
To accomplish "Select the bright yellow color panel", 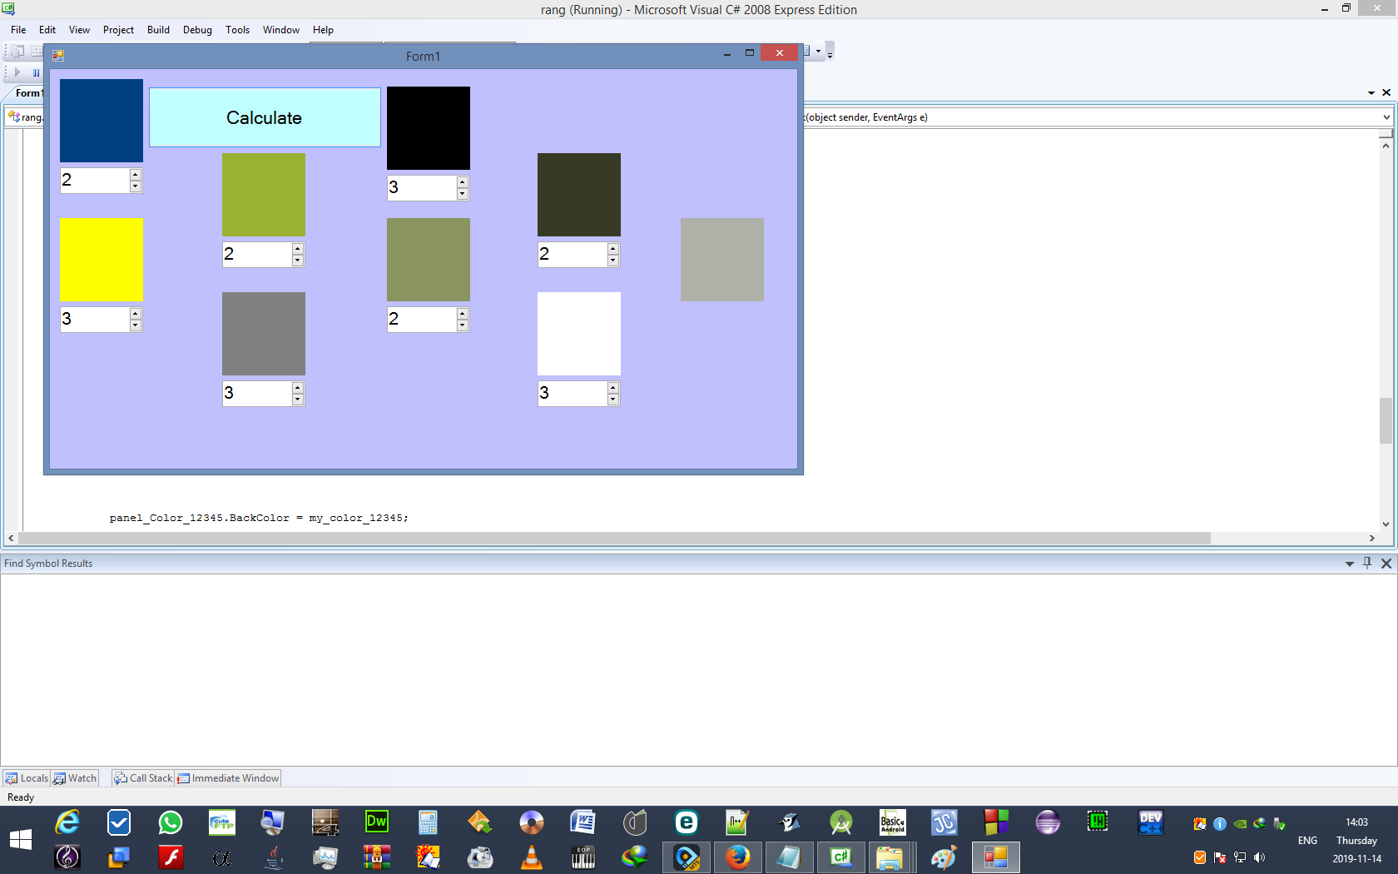I will click(x=102, y=260).
